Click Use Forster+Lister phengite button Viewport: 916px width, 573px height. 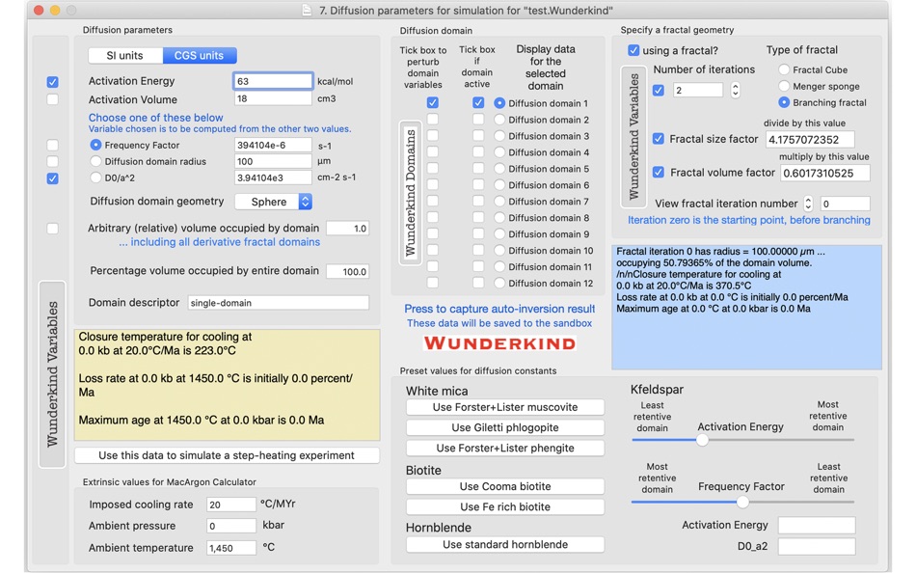tap(504, 448)
